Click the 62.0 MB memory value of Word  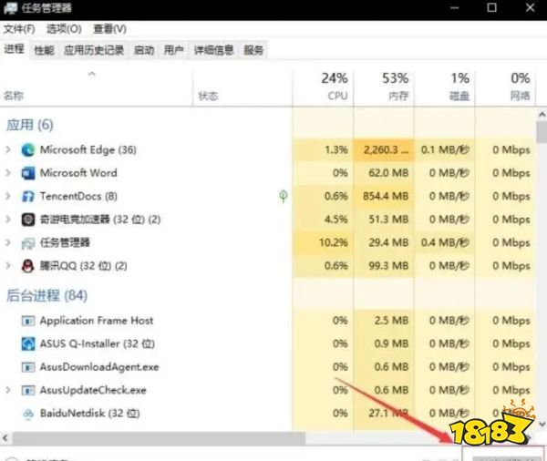coord(388,173)
